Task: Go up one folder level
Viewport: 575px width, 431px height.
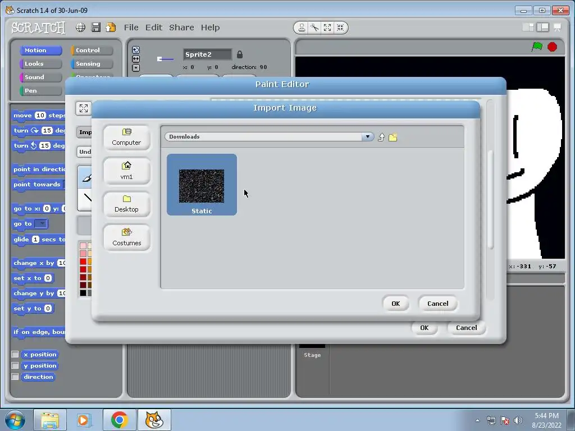Action: tap(381, 137)
